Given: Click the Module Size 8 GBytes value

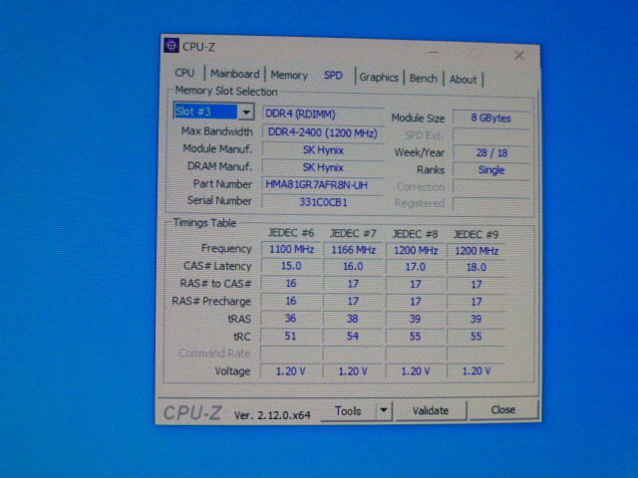Looking at the screenshot, I should [491, 118].
